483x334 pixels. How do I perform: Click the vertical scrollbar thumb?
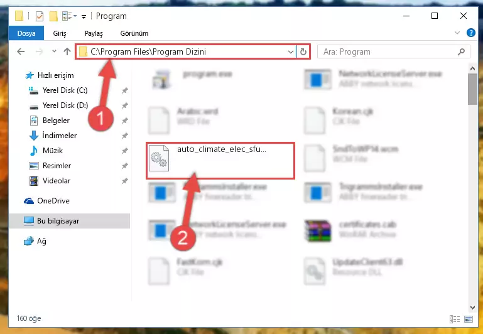472,89
